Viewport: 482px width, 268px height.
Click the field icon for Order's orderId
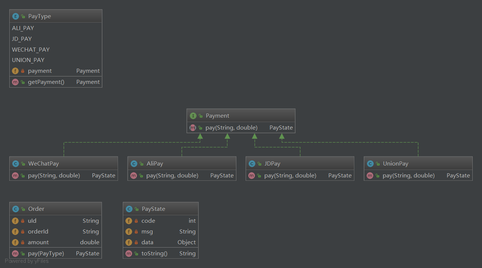tap(15, 232)
